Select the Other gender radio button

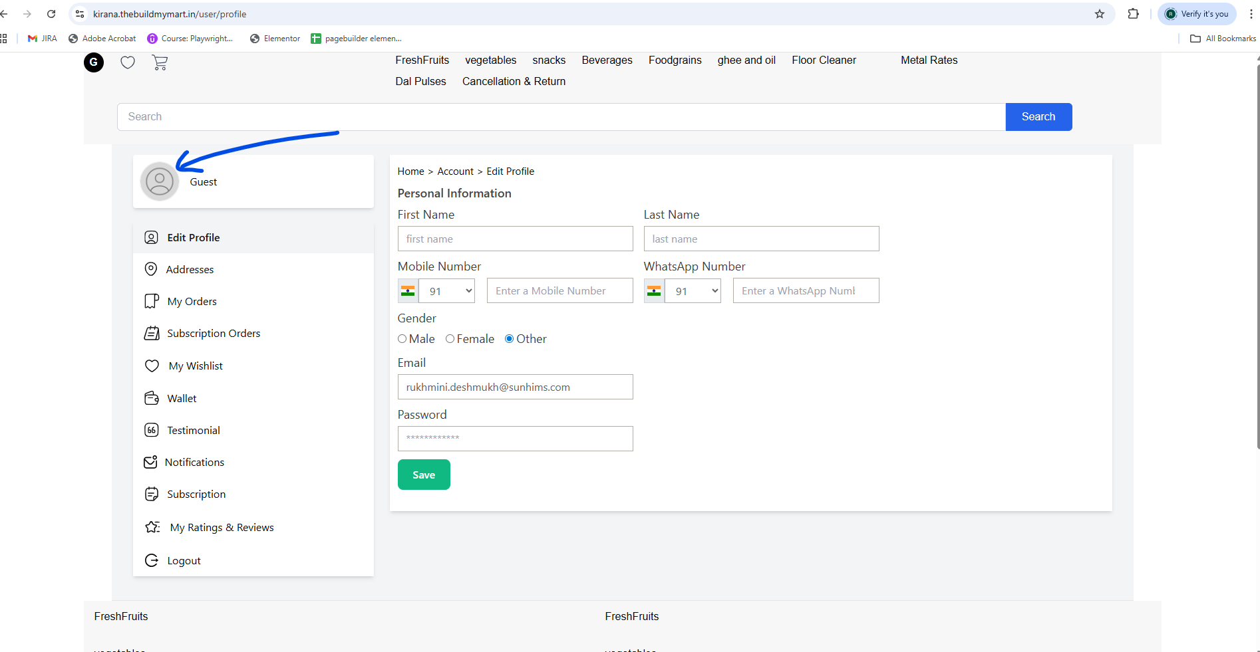510,339
